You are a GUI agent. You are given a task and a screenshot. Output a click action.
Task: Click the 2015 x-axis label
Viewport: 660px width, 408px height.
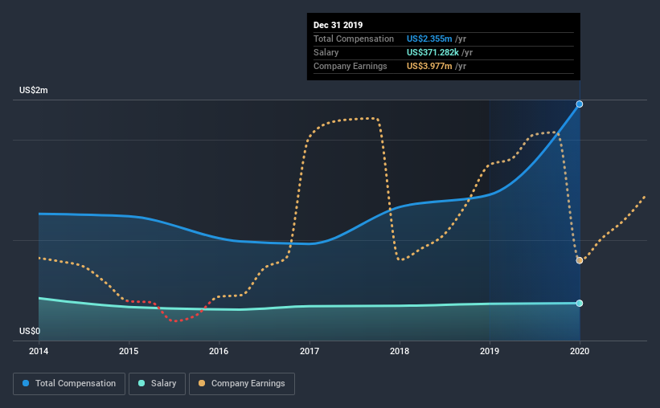coord(129,351)
